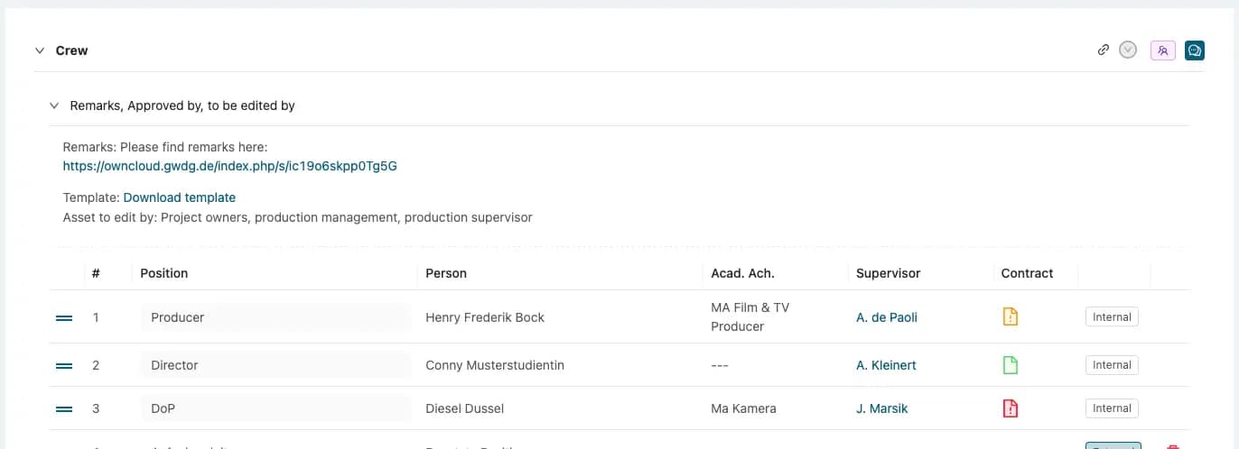
Task: Collapse the Crew section
Action: pos(40,50)
